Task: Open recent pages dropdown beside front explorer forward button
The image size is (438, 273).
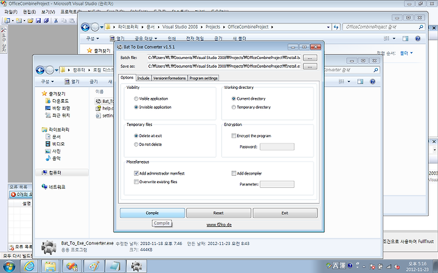Action: coord(57,70)
